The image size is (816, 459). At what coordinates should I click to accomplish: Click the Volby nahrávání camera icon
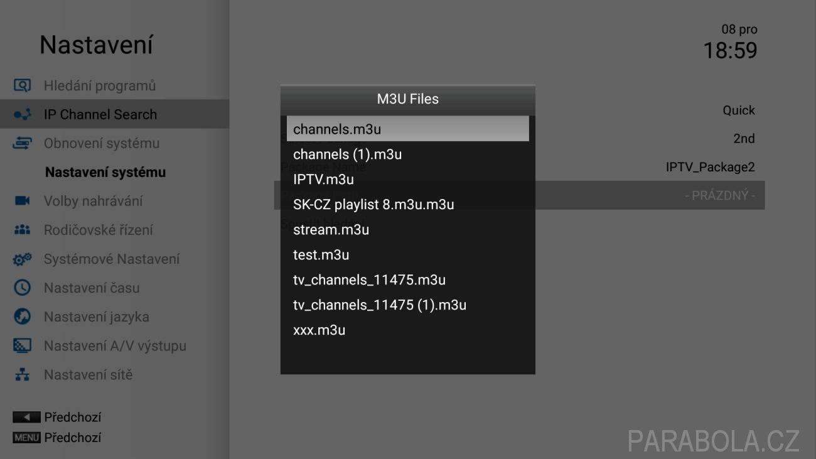(22, 201)
